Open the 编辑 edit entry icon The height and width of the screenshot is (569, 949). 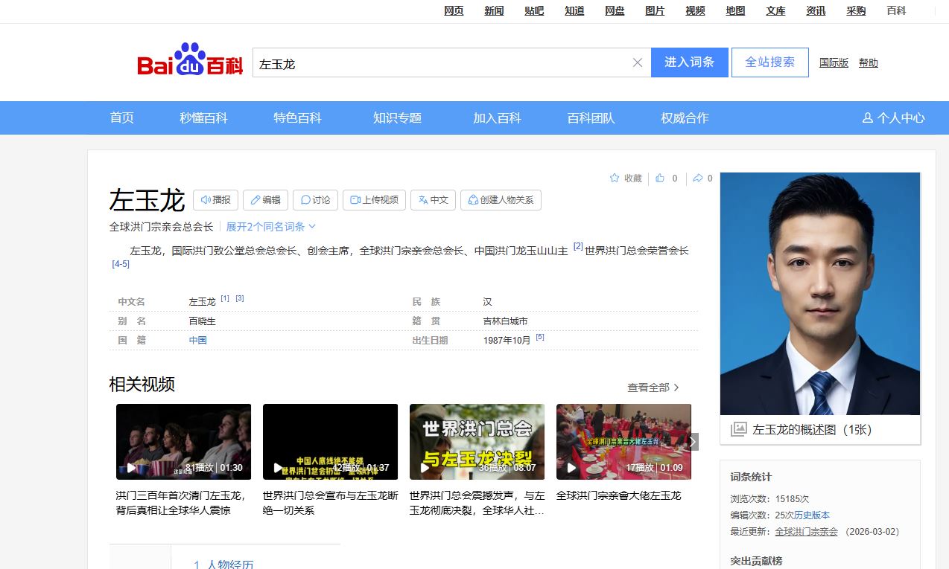256,199
